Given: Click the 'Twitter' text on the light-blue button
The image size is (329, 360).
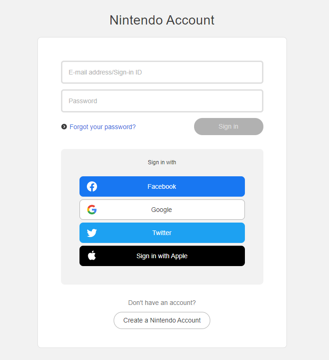Looking at the screenshot, I should pyautogui.click(x=162, y=233).
